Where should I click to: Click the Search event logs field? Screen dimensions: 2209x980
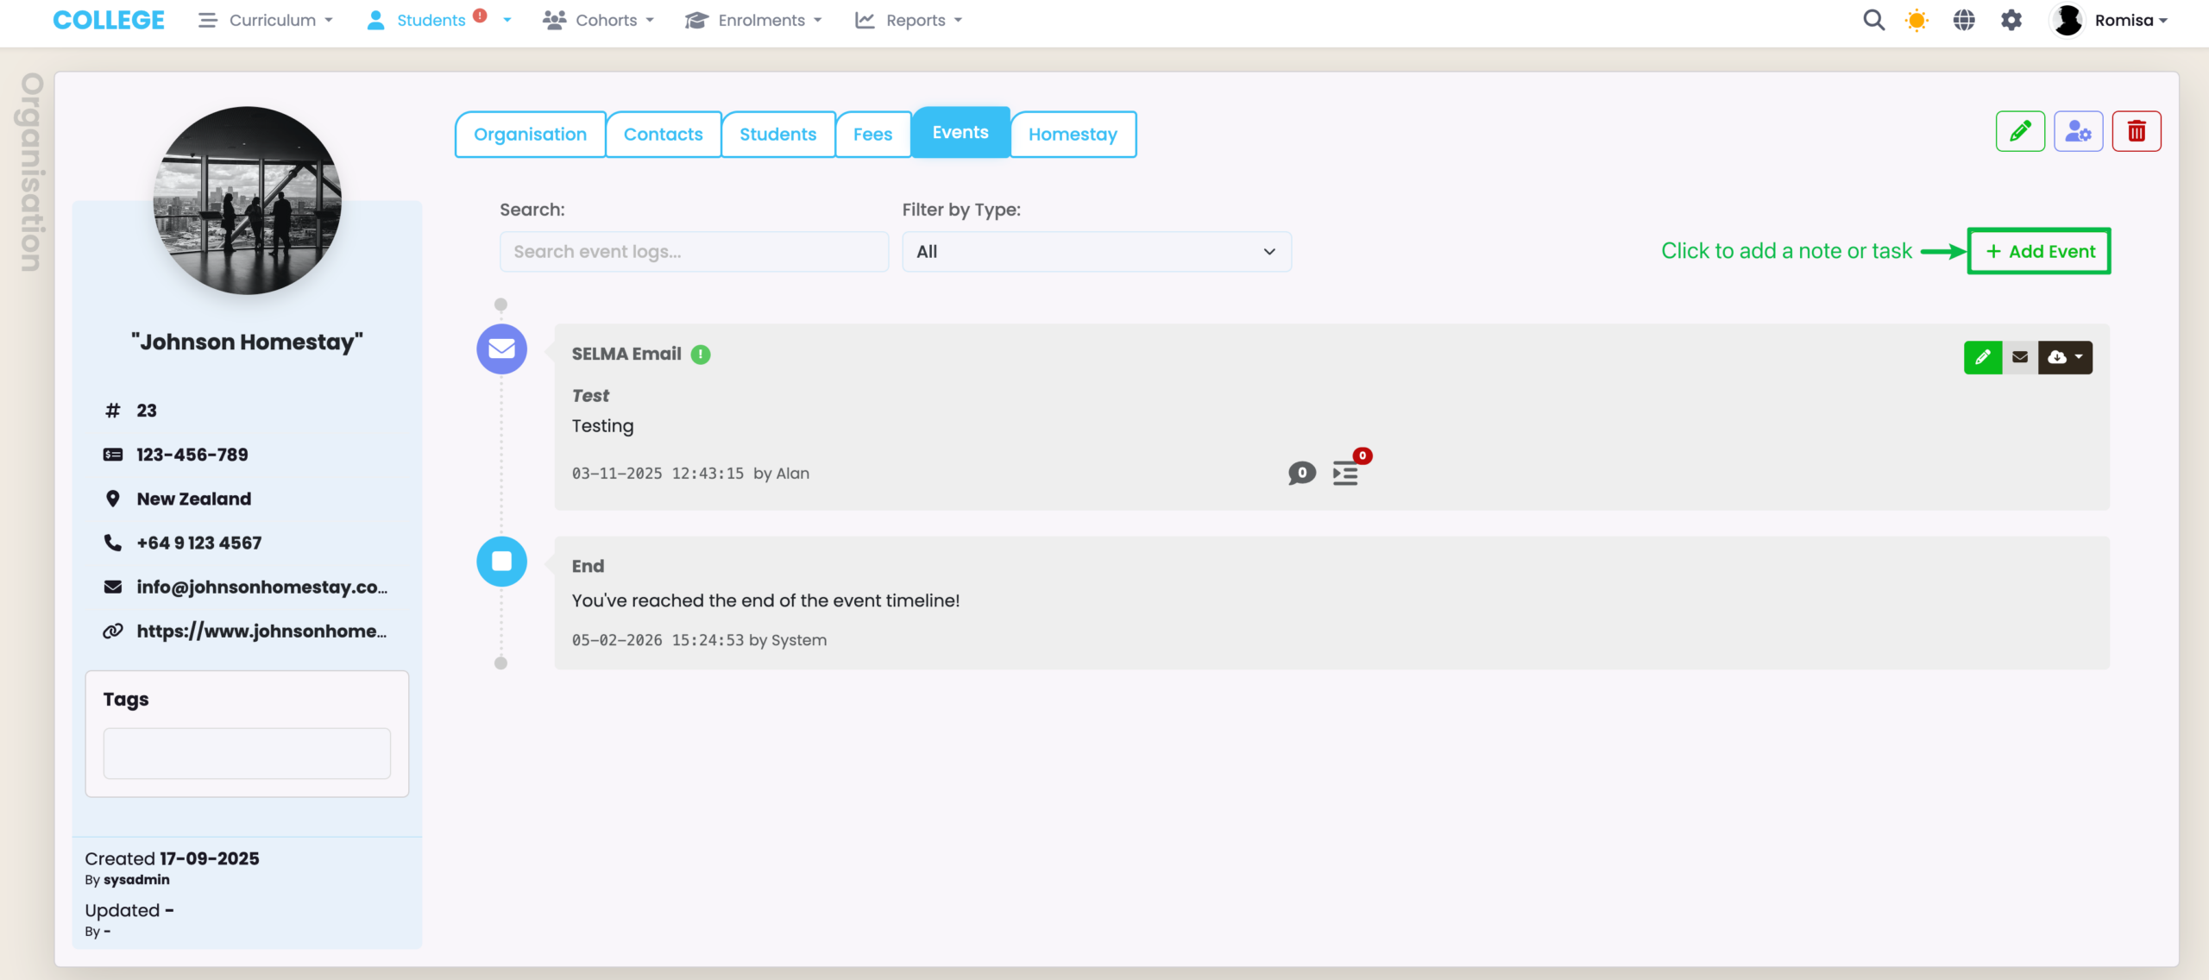pyautogui.click(x=694, y=252)
